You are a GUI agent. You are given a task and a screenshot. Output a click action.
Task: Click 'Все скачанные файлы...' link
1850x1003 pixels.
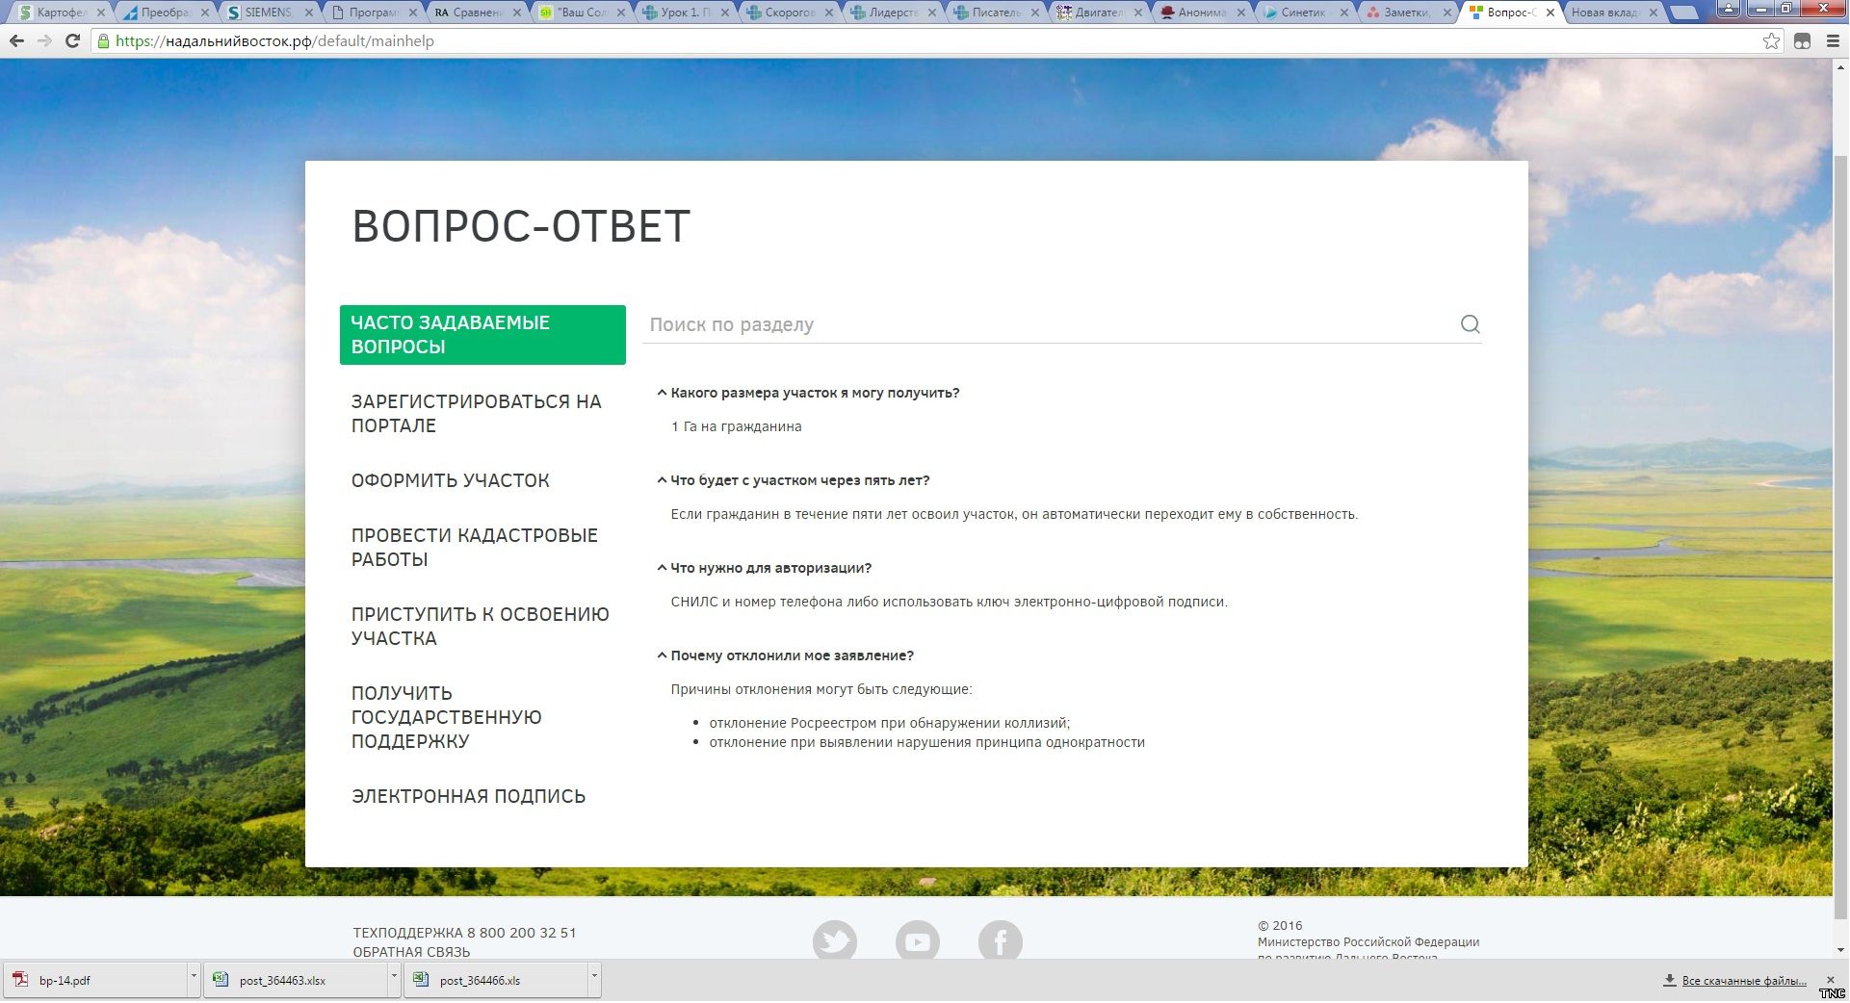(1744, 981)
